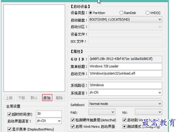Open the 系统语言 zh-CN dropdown
The width and height of the screenshot is (178, 132).
click(125, 93)
